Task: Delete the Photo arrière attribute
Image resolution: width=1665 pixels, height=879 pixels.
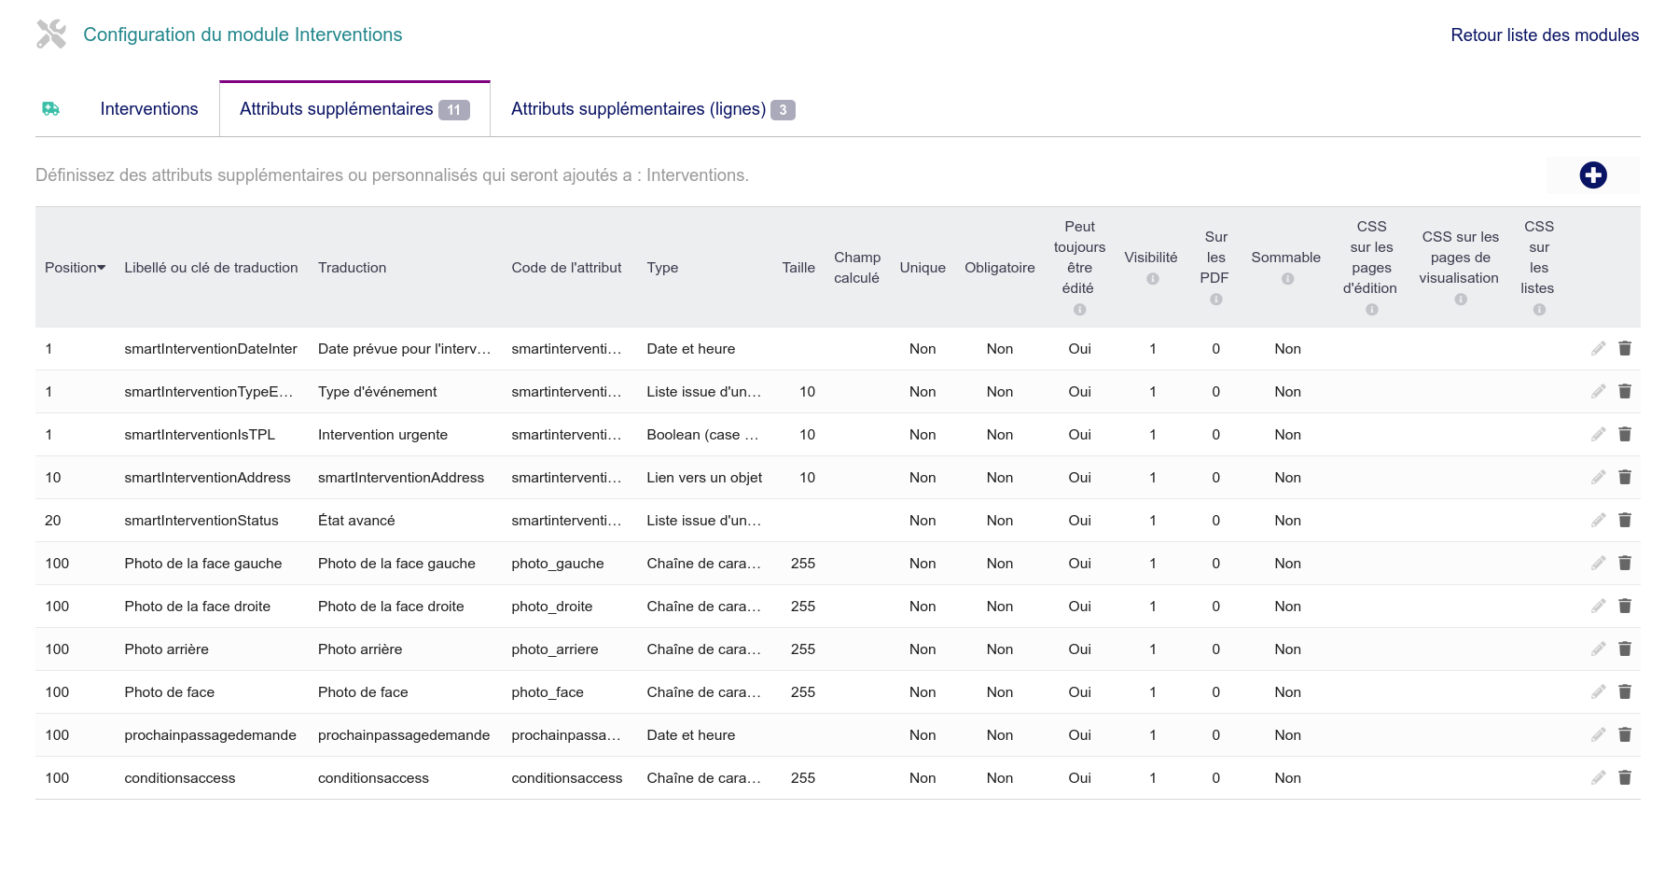Action: pyautogui.click(x=1624, y=649)
